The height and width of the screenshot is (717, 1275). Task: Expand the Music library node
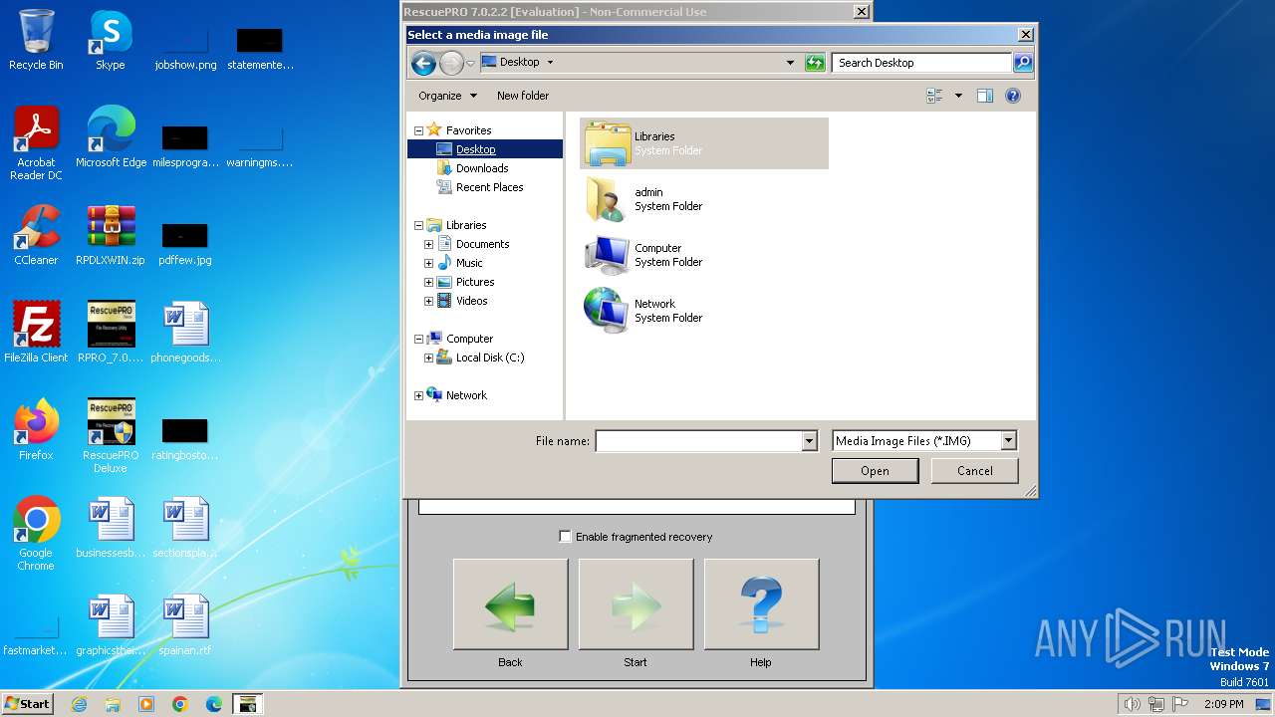point(428,263)
